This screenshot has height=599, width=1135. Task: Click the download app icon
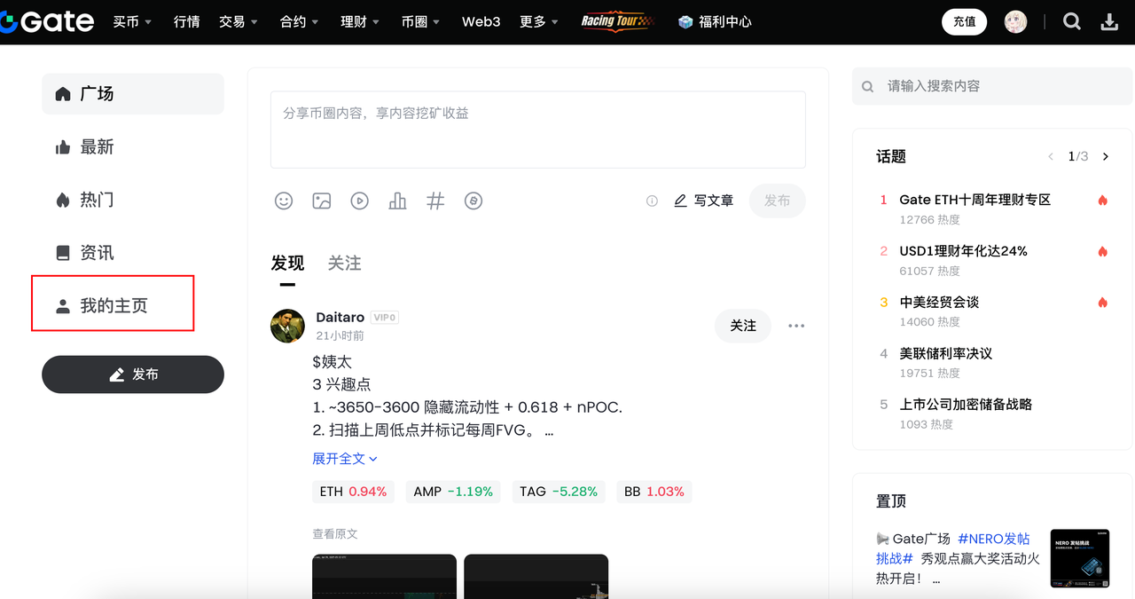1109,22
